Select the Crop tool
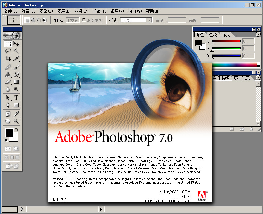Viewport: 263px width, 214px height. (8, 58)
